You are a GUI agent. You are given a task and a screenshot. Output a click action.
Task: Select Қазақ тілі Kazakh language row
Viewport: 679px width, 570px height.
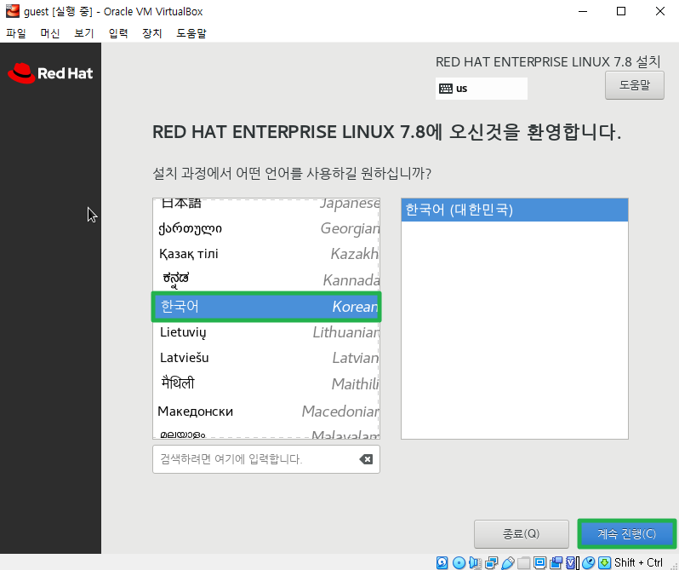(x=266, y=254)
